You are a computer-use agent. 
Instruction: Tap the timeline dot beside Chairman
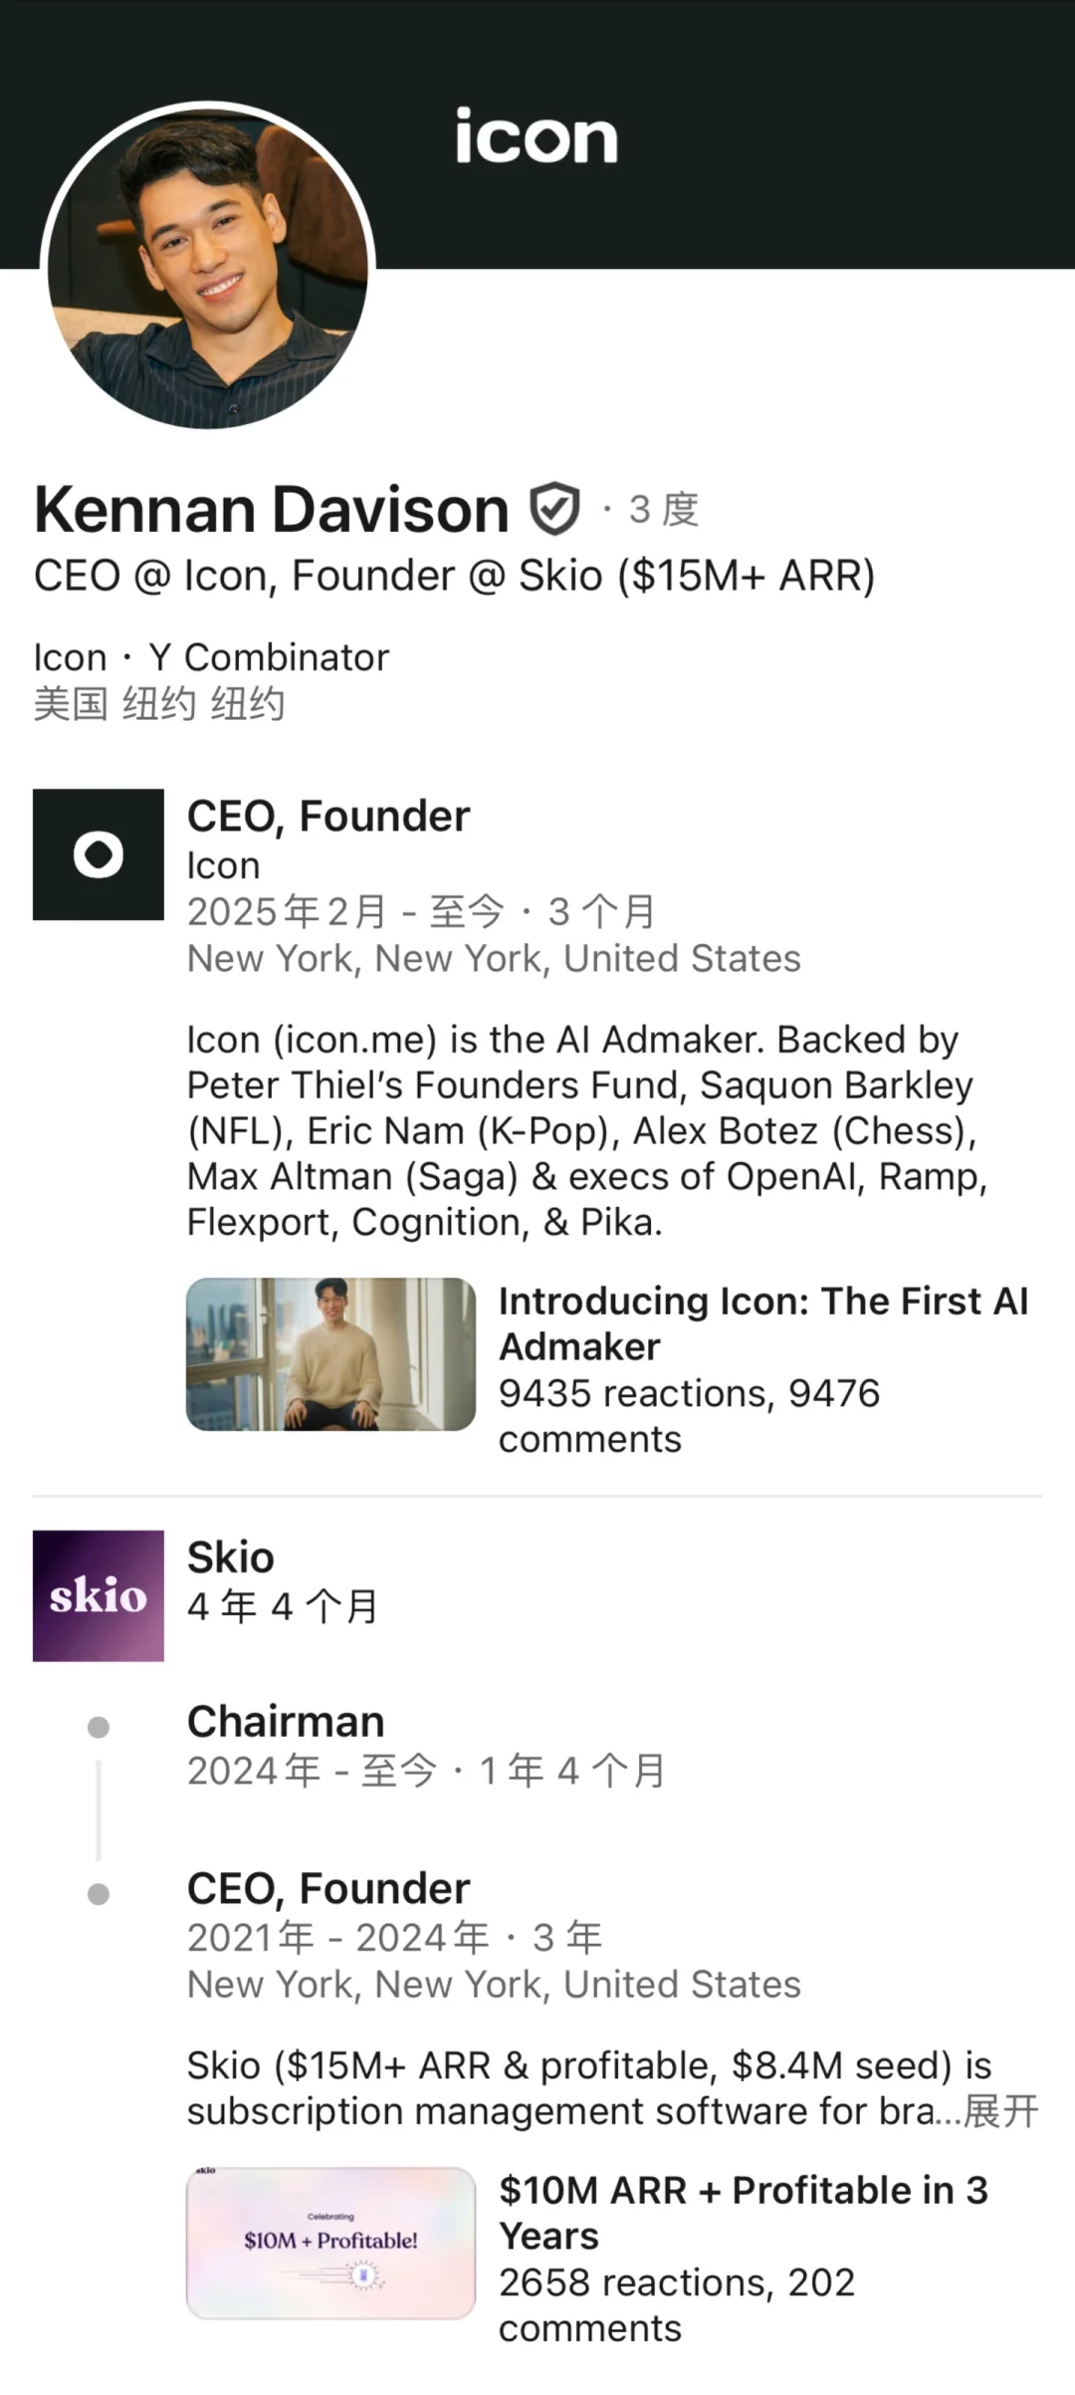[99, 1727]
